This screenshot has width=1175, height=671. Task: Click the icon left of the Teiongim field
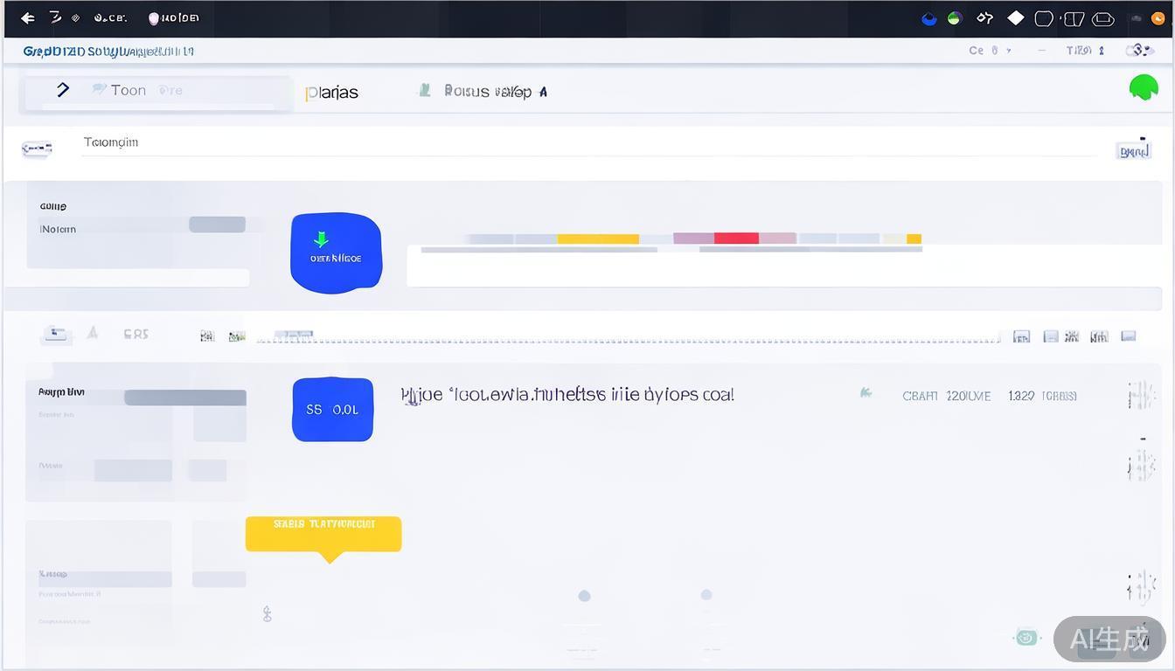coord(37,149)
